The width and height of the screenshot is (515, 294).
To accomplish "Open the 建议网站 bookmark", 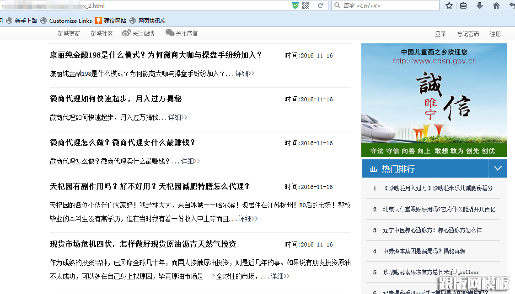I will pos(114,21).
